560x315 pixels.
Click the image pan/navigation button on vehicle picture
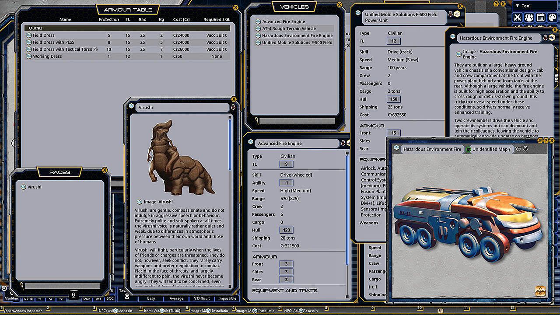(540, 291)
